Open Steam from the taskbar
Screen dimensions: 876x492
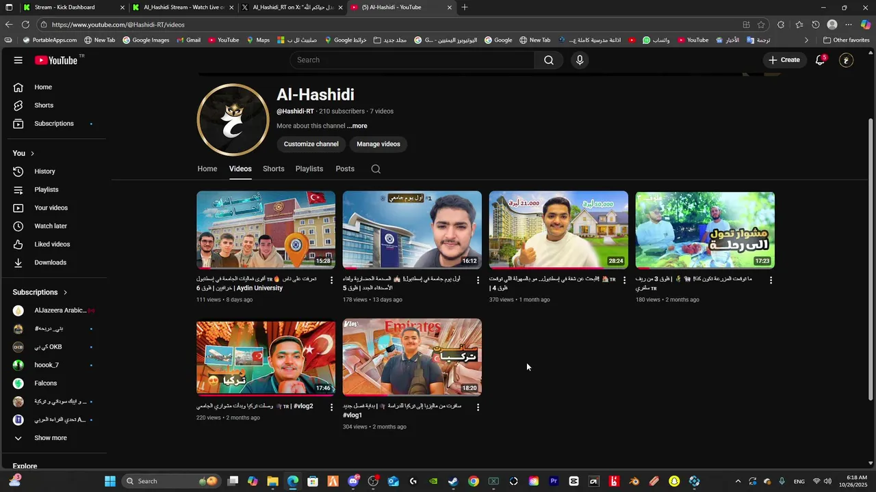453,481
